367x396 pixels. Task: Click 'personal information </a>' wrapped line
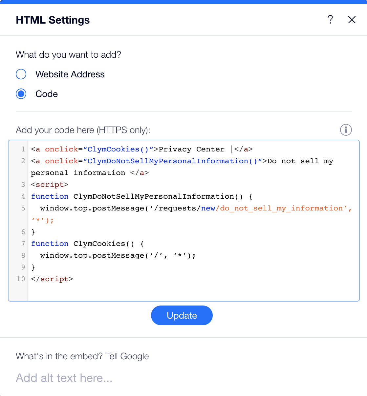point(90,173)
